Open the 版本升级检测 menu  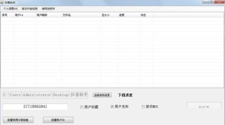click(29, 9)
